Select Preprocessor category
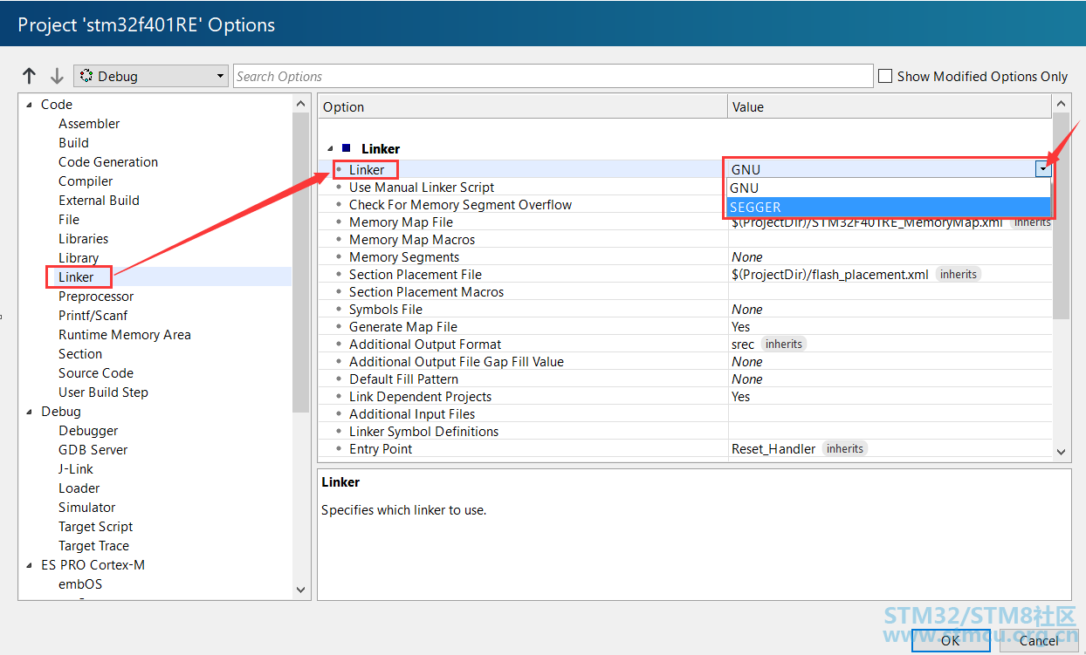1086x655 pixels. (x=96, y=297)
